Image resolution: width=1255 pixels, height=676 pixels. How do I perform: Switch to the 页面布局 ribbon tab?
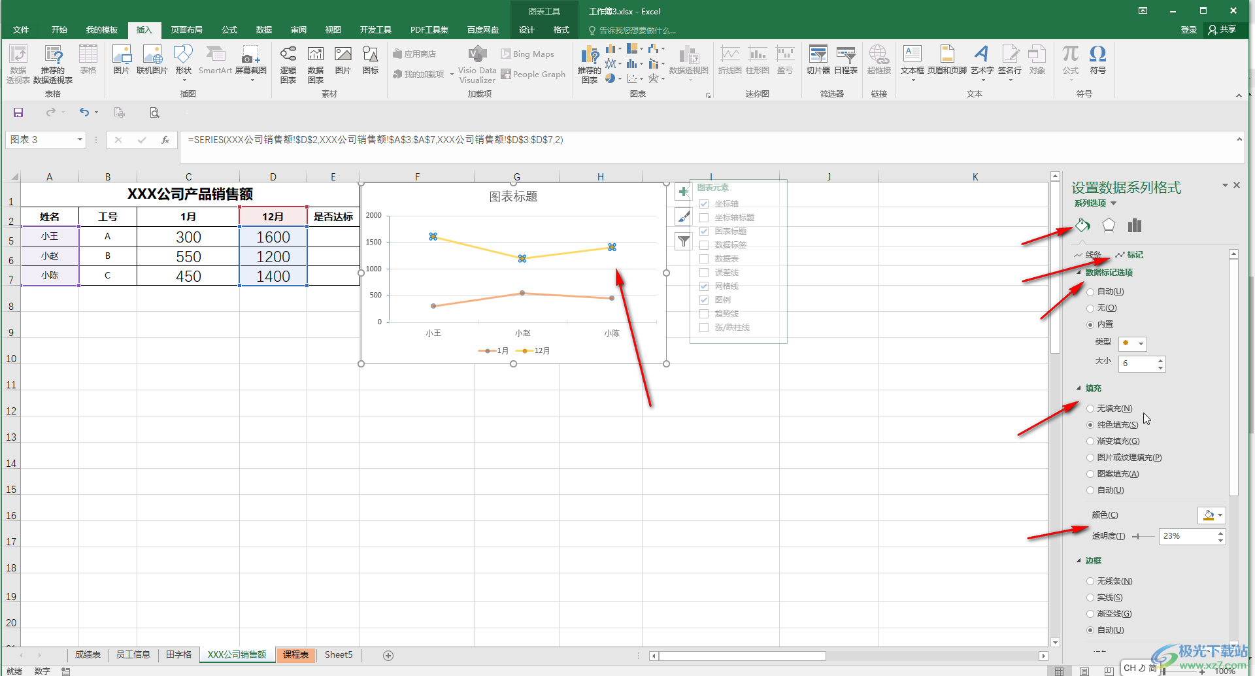click(187, 30)
